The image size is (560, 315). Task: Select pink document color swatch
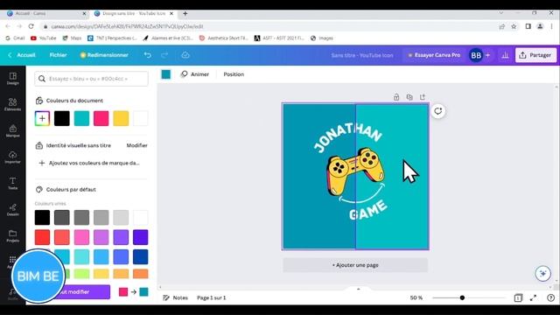(x=101, y=119)
